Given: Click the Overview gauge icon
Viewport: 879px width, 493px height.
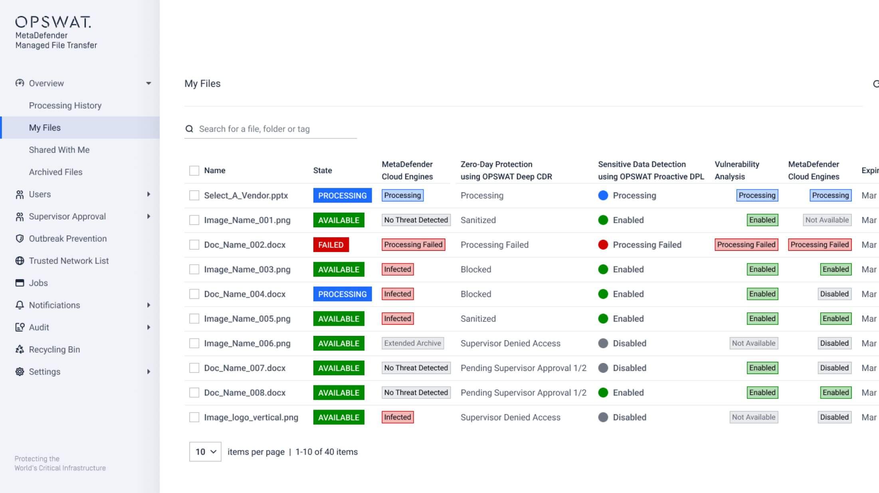Looking at the screenshot, I should click(20, 83).
